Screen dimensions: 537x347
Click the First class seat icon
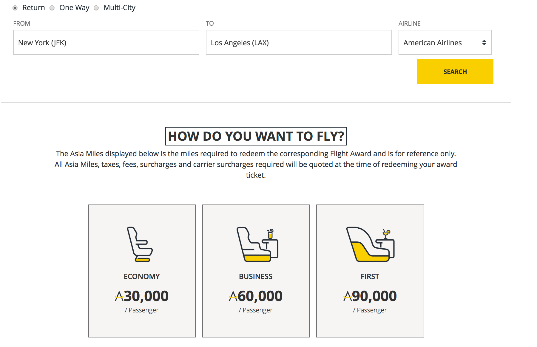click(x=370, y=244)
